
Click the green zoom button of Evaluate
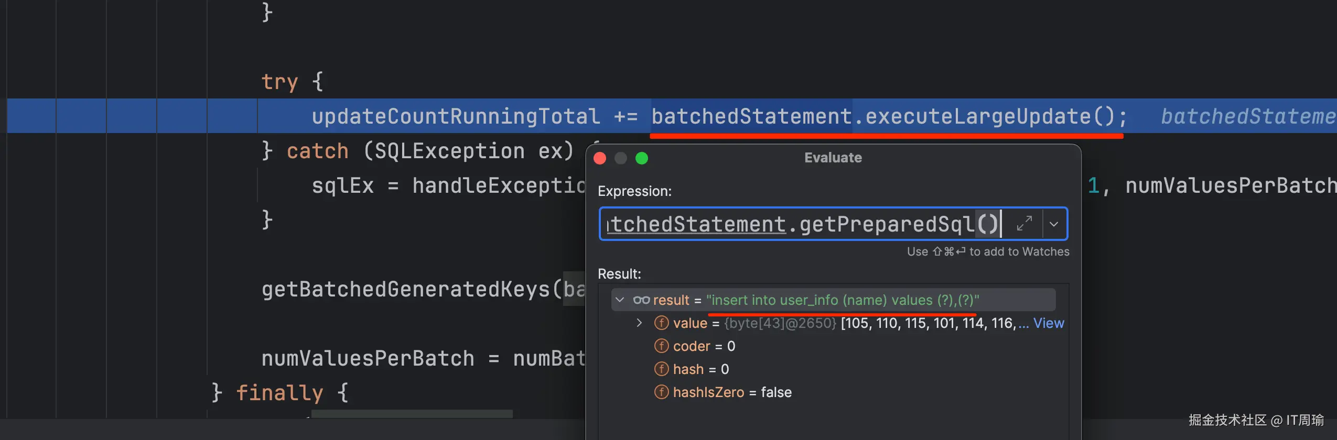(642, 158)
